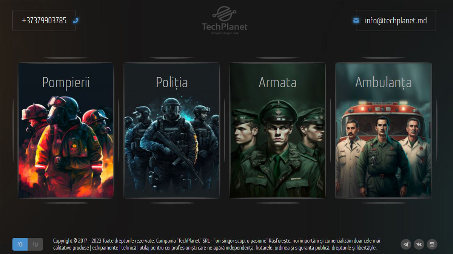Viewport: 453px width, 254px height.
Task: Switch language to ru
Action: (35, 244)
